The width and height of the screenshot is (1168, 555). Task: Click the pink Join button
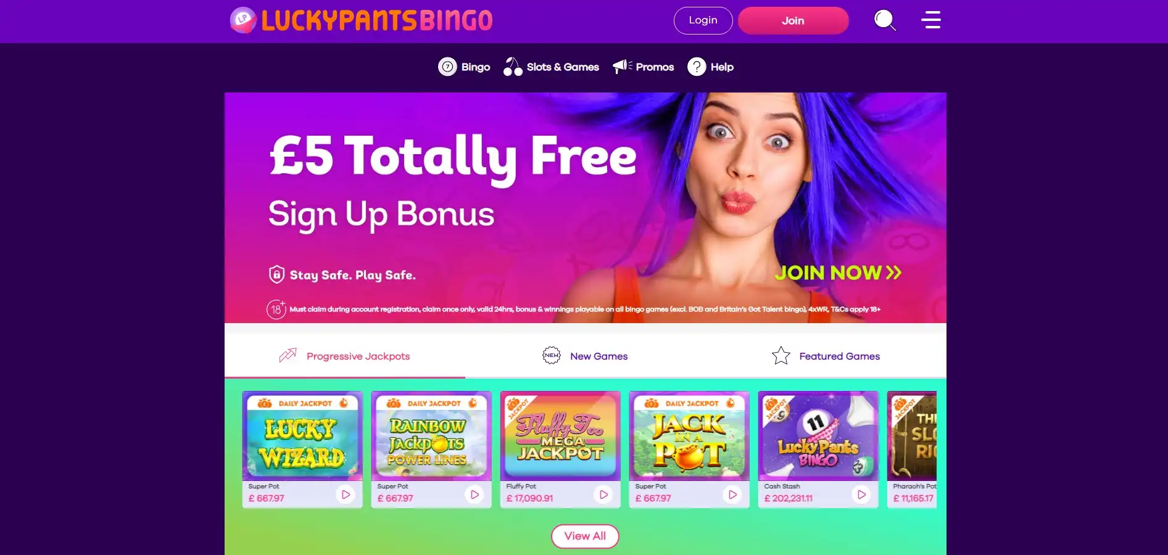point(793,20)
